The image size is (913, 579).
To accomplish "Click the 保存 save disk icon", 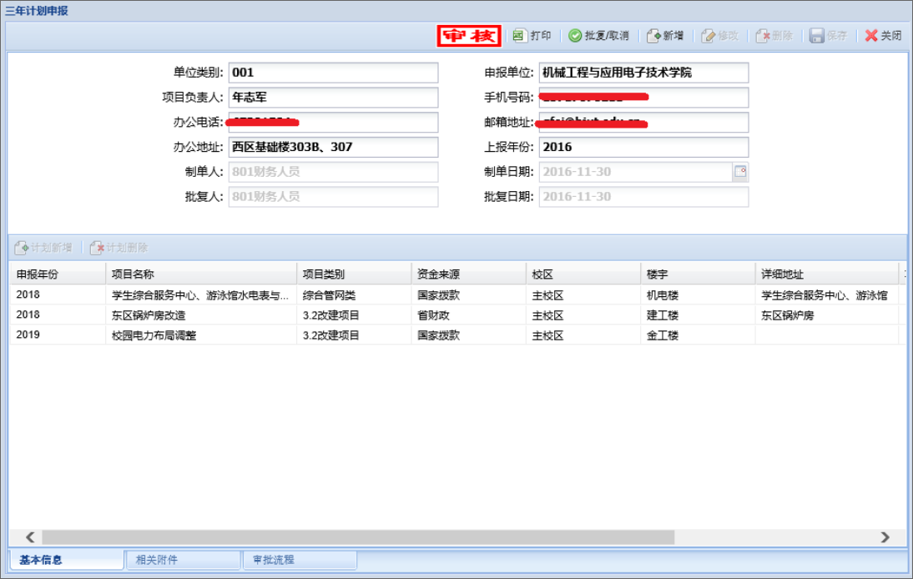I will (x=817, y=36).
